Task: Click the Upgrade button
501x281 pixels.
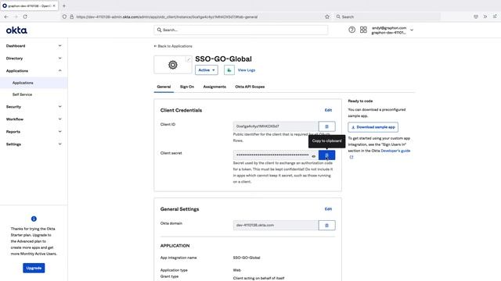Action: 34,268
